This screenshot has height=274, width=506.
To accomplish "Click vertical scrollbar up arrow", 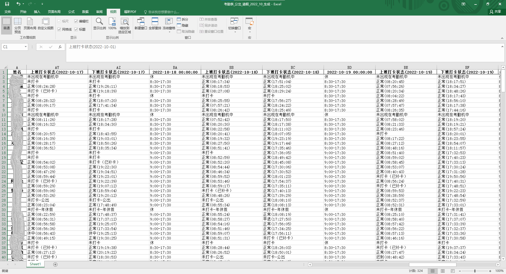I will [503, 67].
